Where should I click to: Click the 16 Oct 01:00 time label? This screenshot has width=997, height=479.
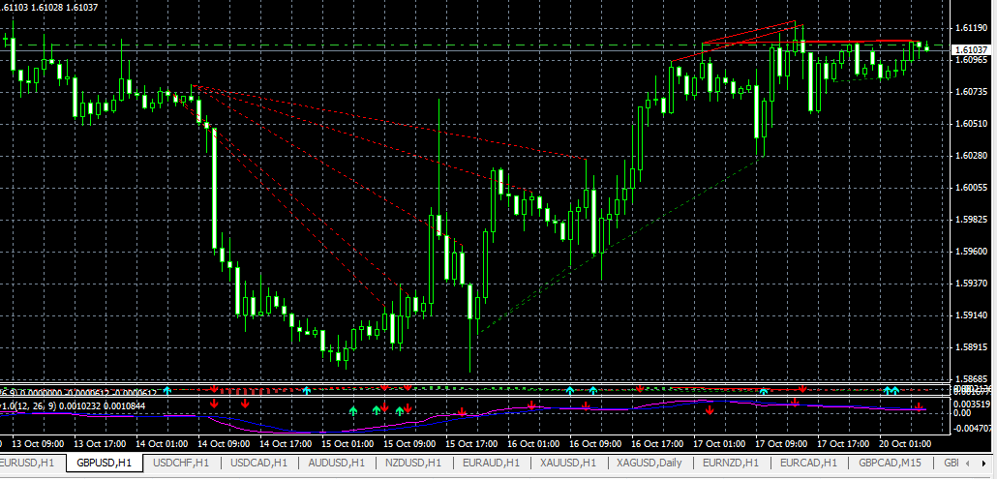point(532,443)
